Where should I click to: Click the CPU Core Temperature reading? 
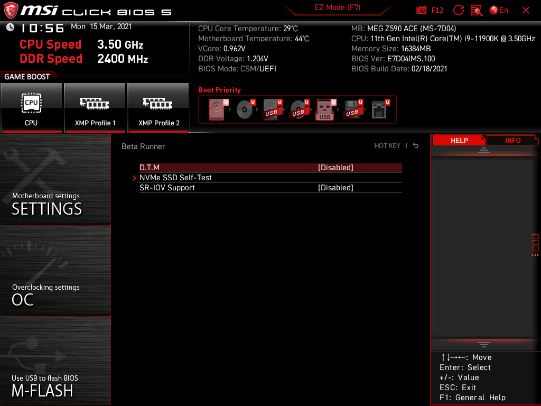coord(248,29)
